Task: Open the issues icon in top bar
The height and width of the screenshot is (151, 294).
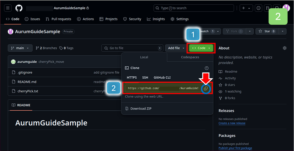Action: coord(258,8)
